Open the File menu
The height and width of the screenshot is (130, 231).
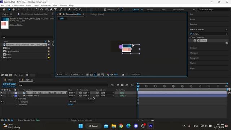pyautogui.click(x=3, y=5)
